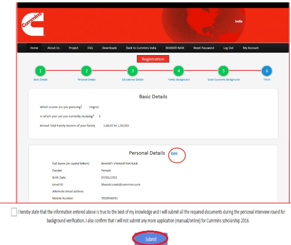Viewport: 291px width, 245px height.
Task: Check the declaration confirmation checkbox
Action: click(14, 212)
